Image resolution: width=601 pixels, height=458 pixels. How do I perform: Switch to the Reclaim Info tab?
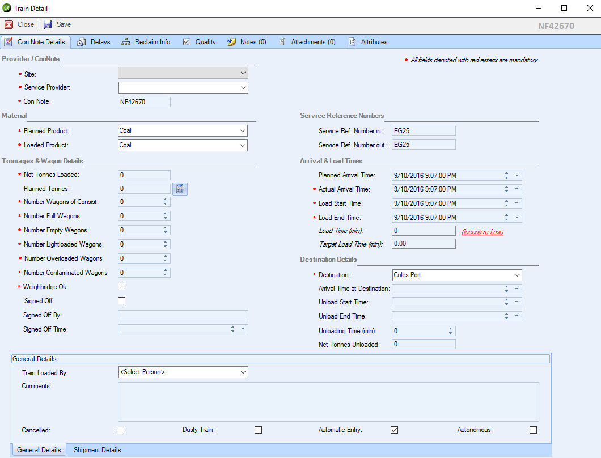(146, 42)
